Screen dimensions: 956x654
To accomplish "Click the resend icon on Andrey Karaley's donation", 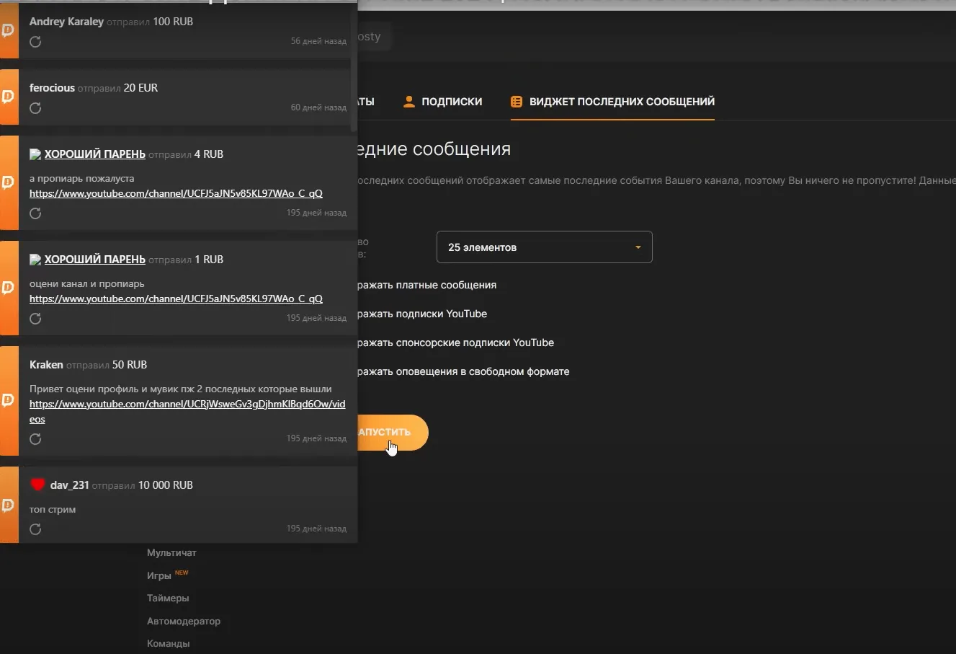I will click(x=35, y=42).
